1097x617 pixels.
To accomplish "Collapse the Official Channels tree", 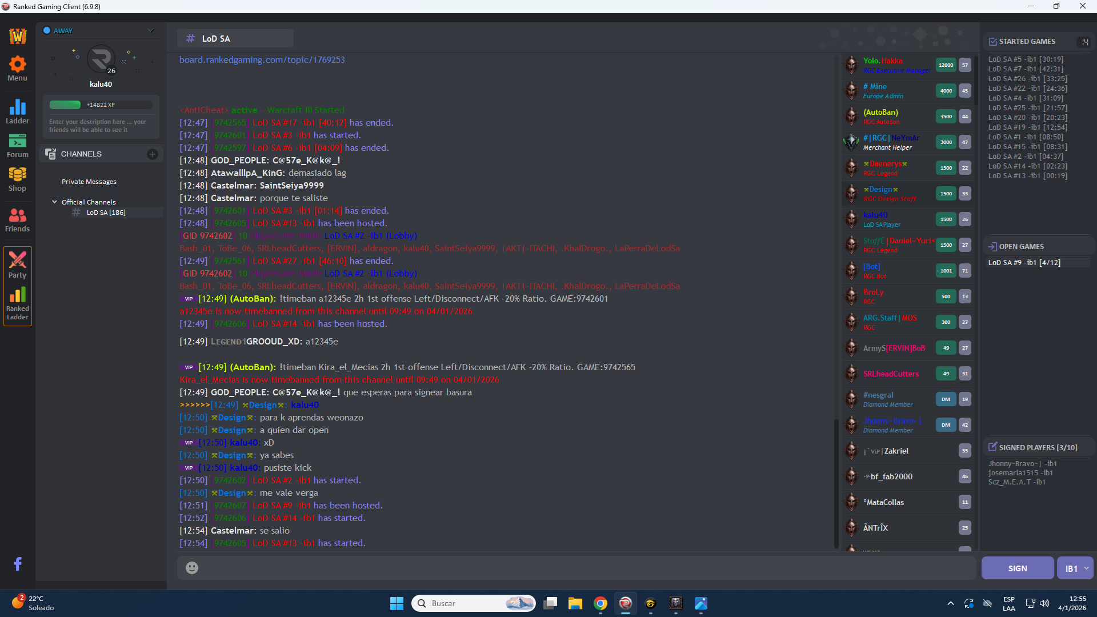I will tap(55, 202).
